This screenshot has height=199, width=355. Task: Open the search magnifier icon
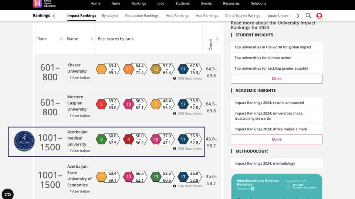click(x=308, y=15)
